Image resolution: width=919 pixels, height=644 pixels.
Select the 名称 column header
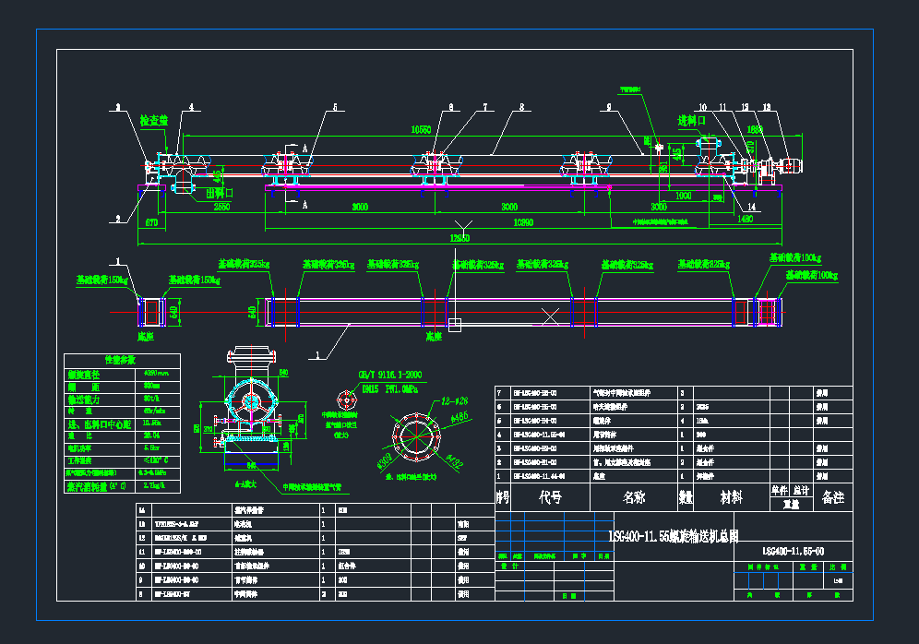[634, 498]
